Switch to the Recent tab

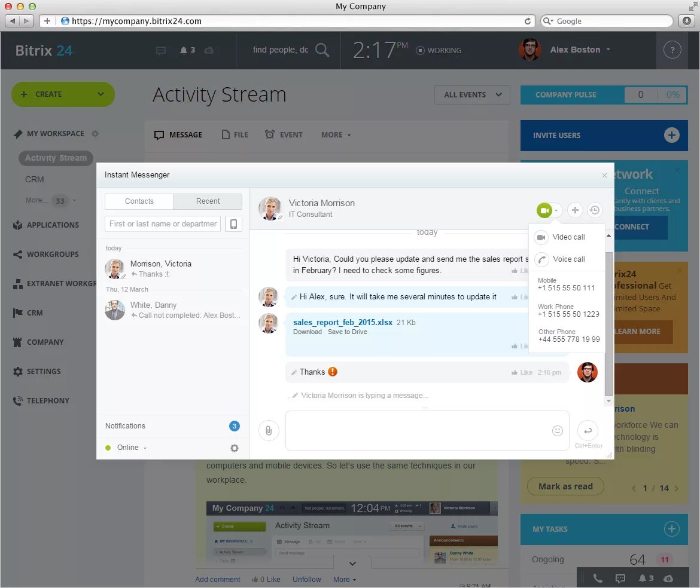point(208,201)
